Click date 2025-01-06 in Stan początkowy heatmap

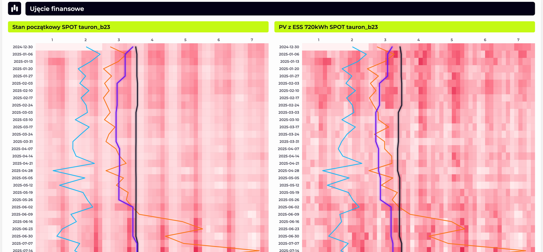click(x=23, y=54)
